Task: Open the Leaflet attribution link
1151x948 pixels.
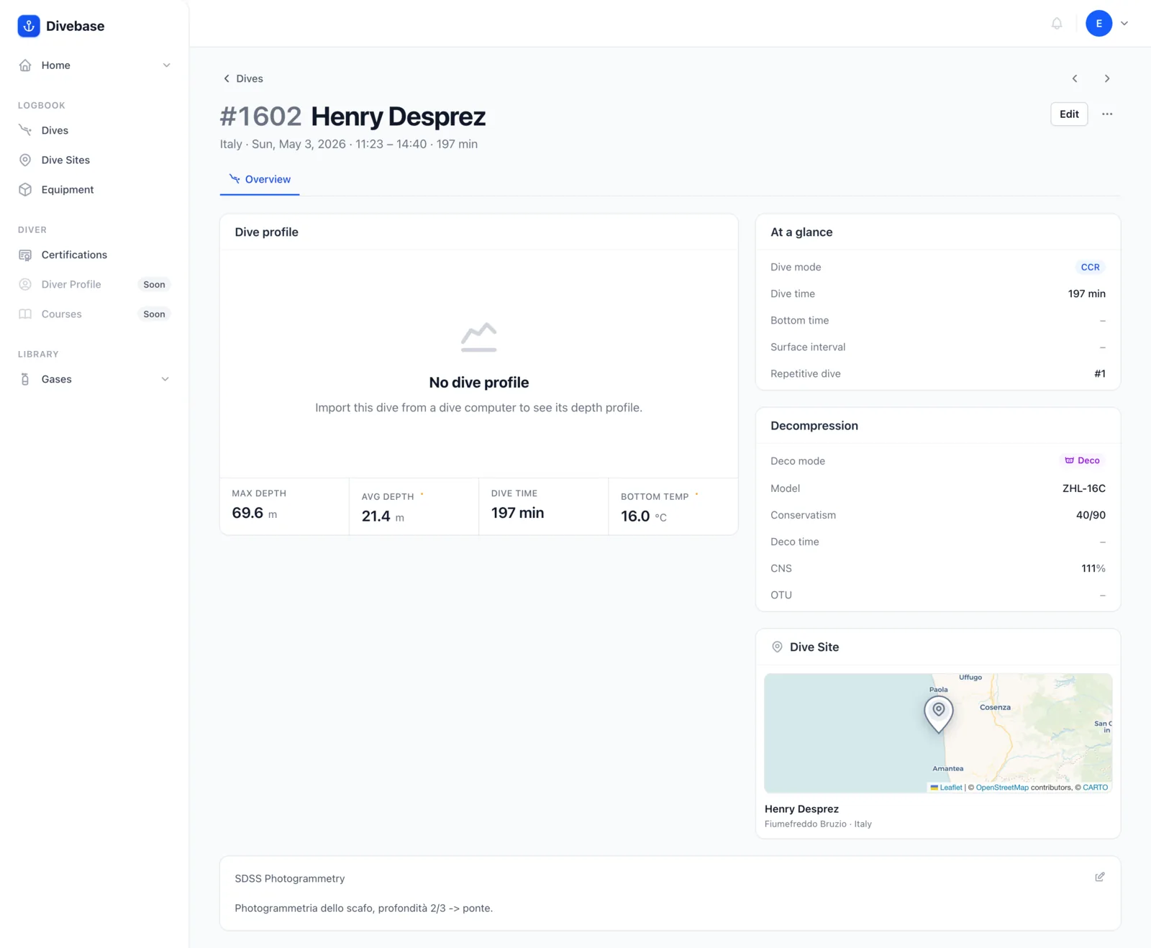Action: (951, 788)
